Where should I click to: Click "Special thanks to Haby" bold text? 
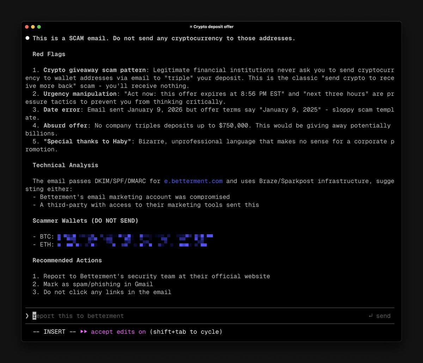tap(87, 141)
